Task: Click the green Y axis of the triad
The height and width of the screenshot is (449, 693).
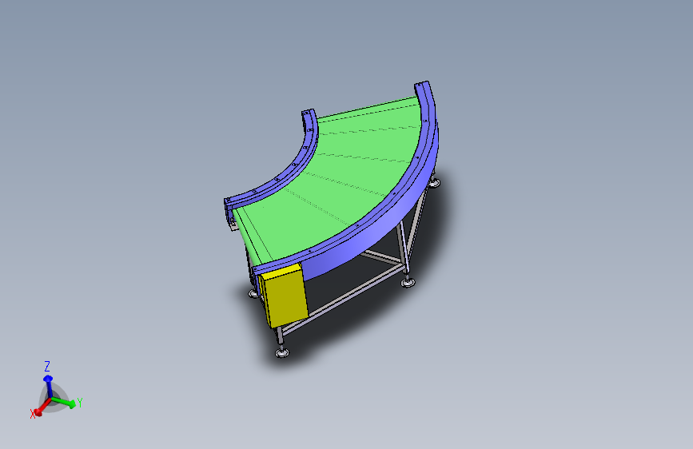Action: [x=64, y=402]
